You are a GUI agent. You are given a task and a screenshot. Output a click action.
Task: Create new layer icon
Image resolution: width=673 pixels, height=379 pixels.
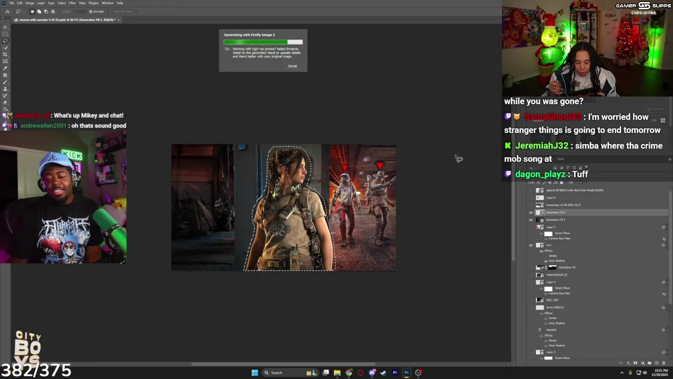(x=657, y=363)
